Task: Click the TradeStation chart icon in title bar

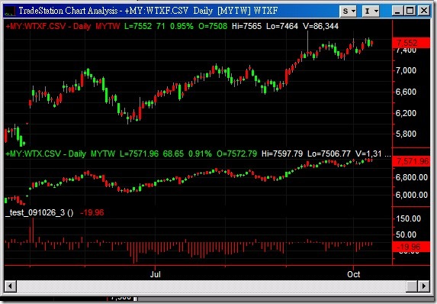Action: [x=10, y=11]
